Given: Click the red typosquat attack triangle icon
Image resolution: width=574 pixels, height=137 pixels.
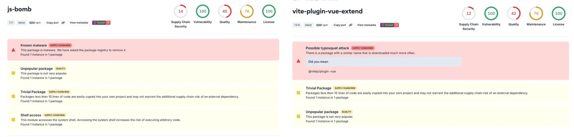Looking at the screenshot, I should point(298,61).
